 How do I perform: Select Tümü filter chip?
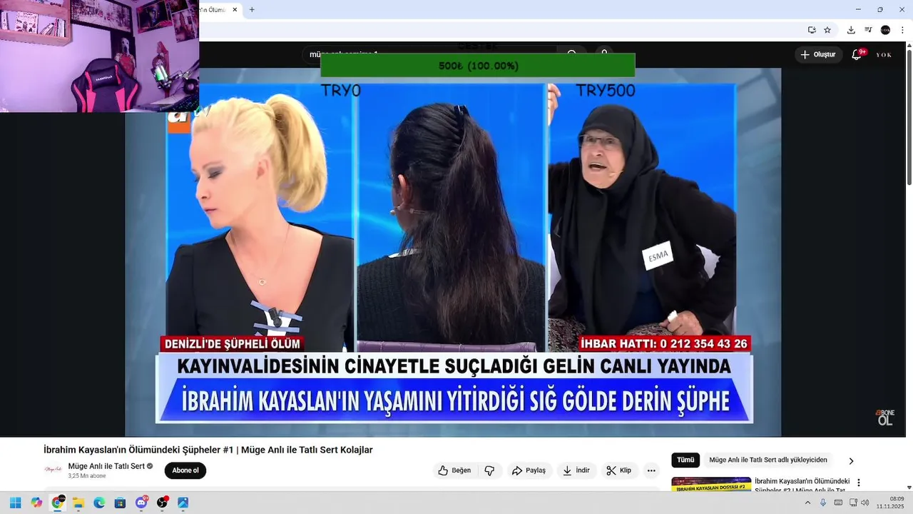[685, 460]
